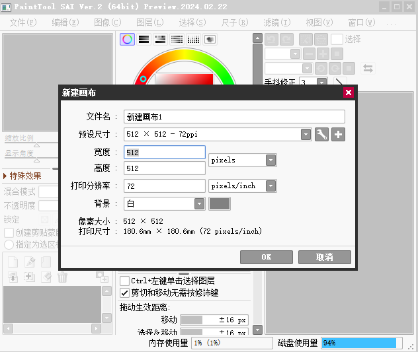418x352 pixels.
Task: Open the 图像(C) menu
Action: [107, 22]
